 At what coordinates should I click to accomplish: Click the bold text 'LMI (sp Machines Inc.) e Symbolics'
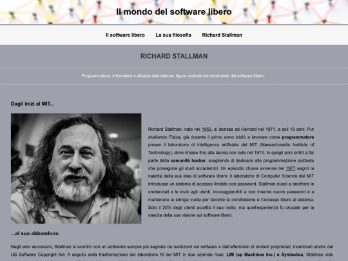tap(265, 255)
